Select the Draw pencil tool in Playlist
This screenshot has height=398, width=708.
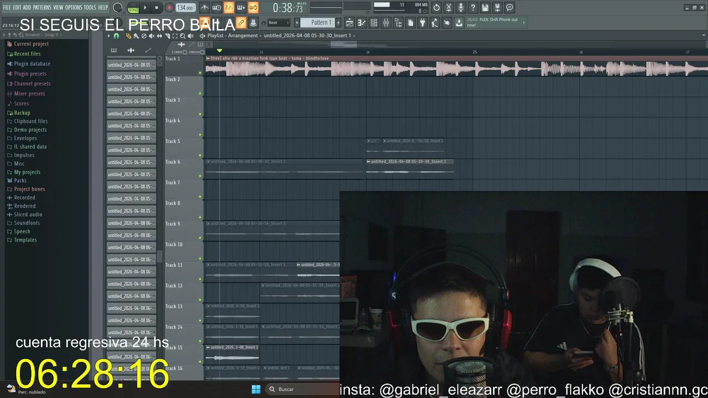[128, 36]
